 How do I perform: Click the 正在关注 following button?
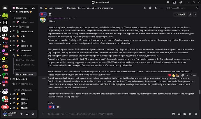[179, 14]
